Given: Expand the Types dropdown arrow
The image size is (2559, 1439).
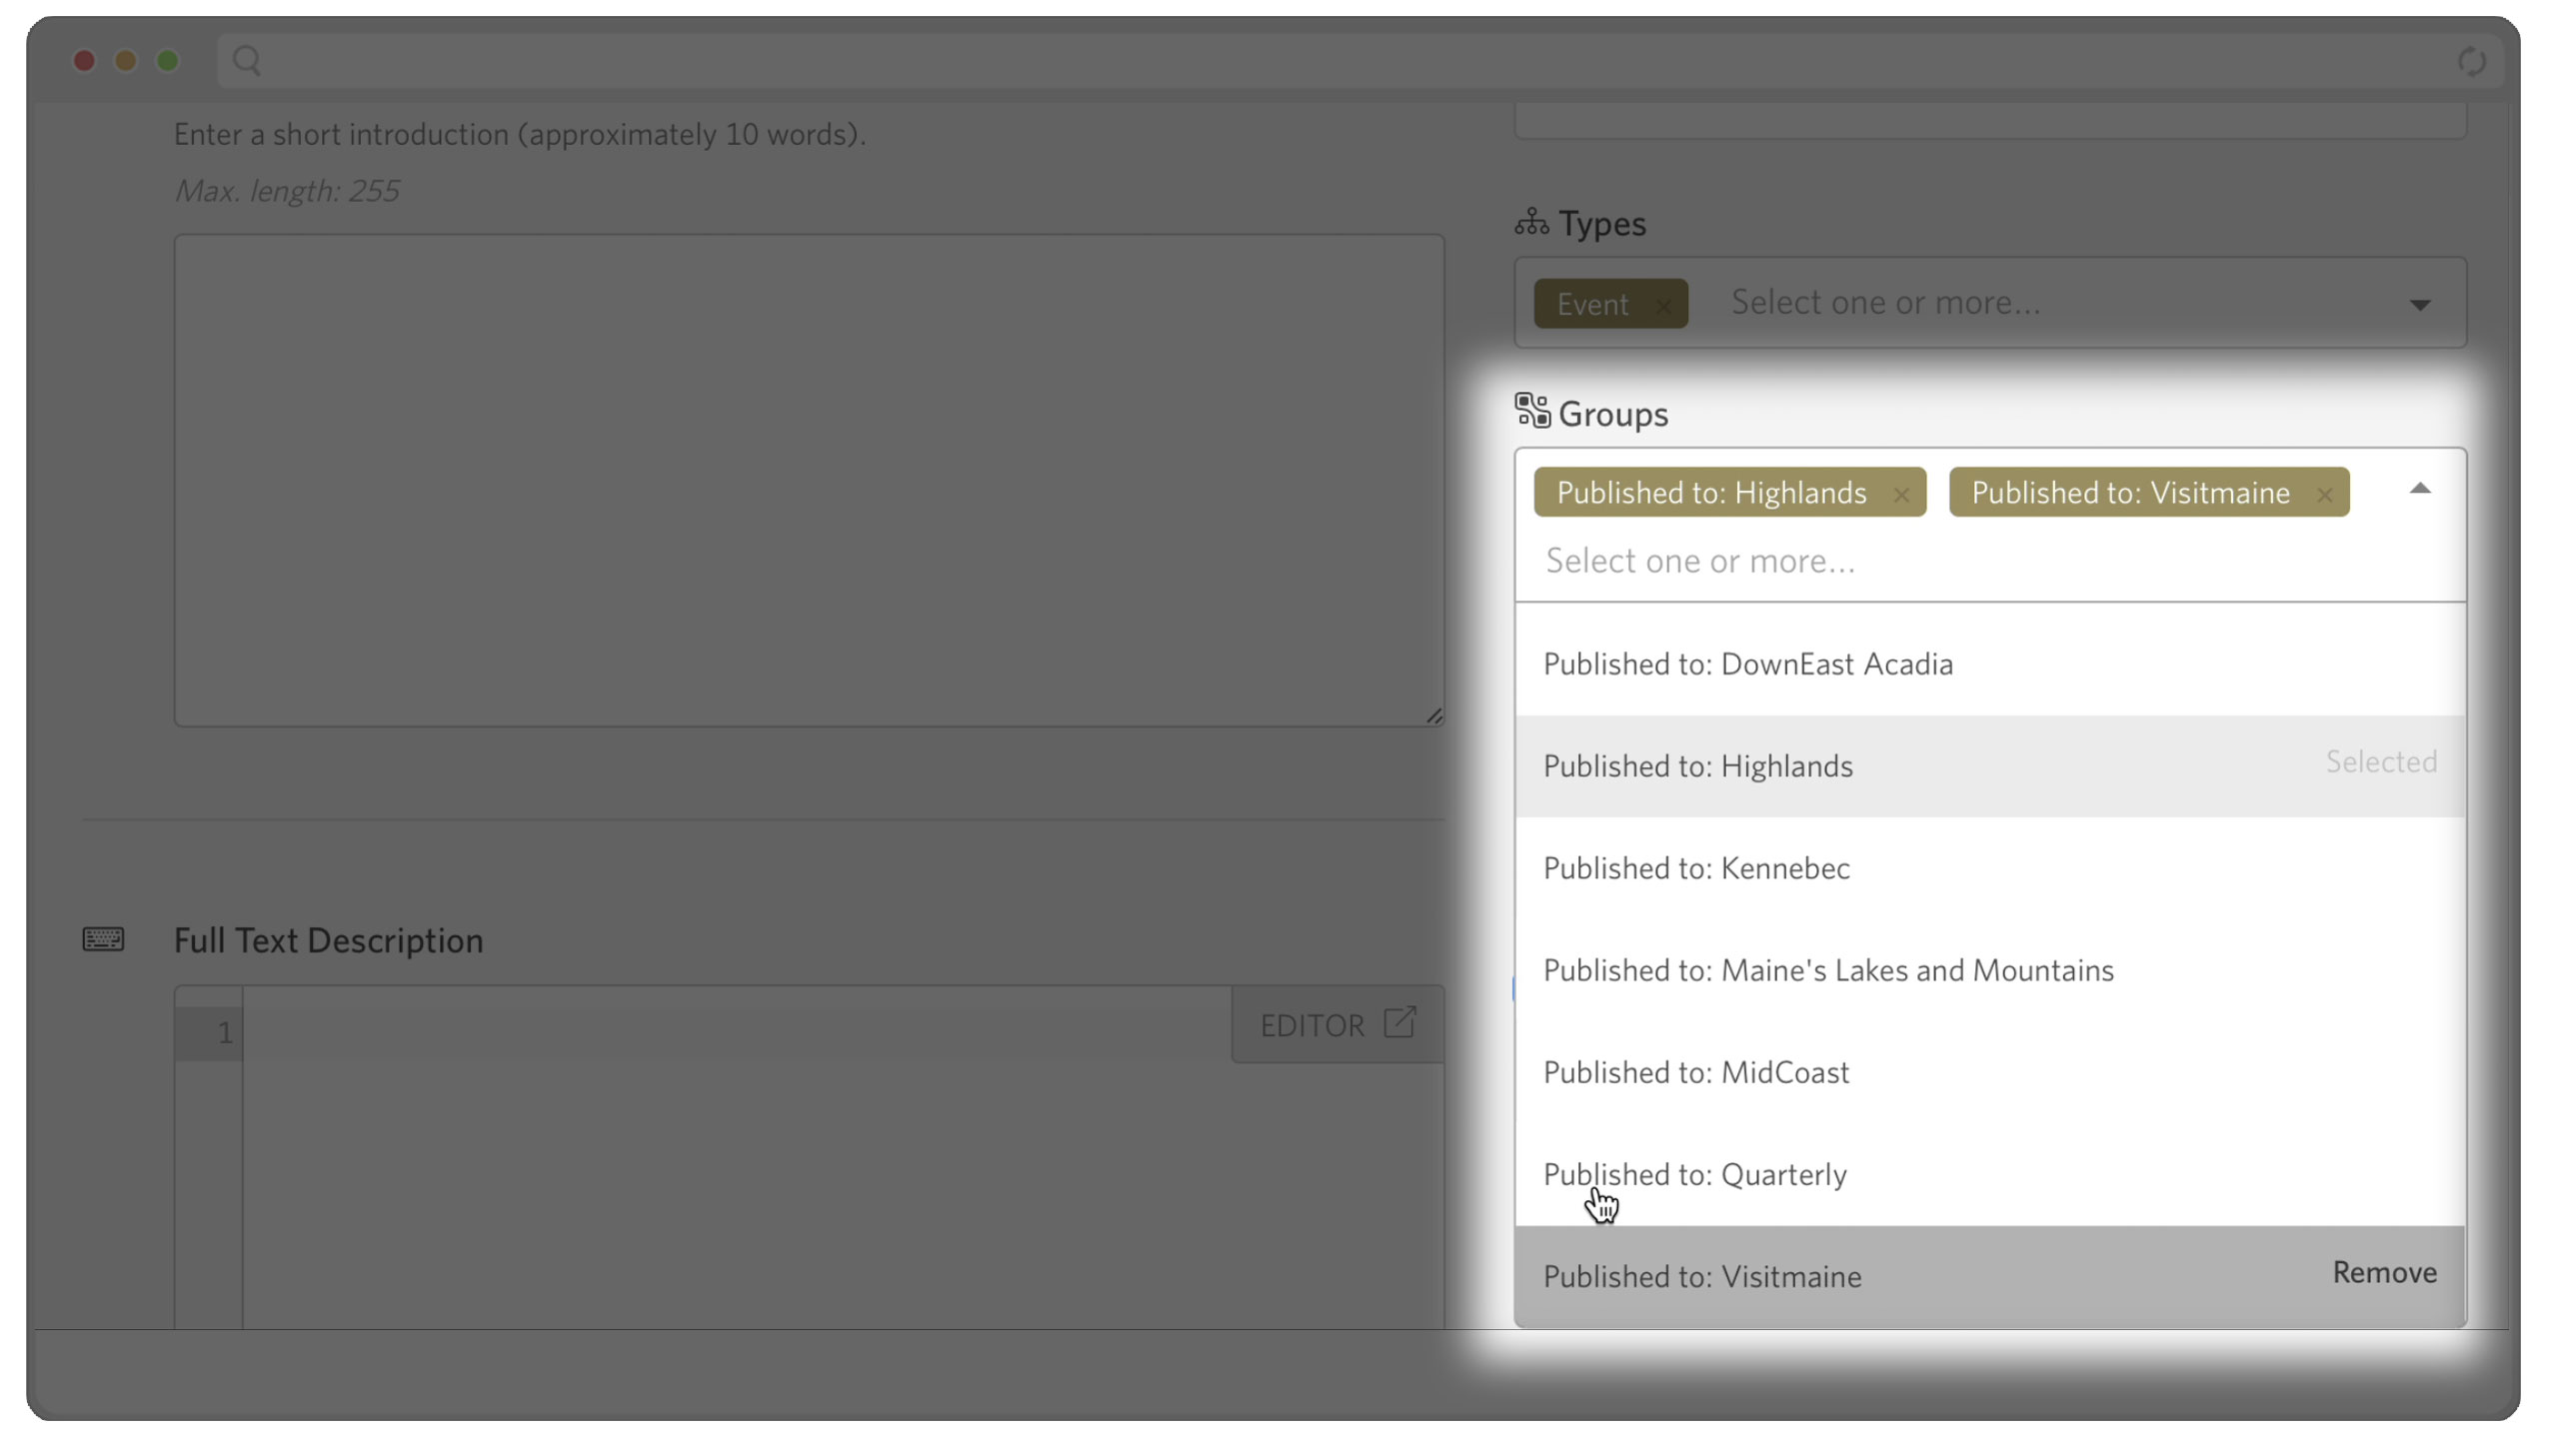Looking at the screenshot, I should click(2419, 305).
